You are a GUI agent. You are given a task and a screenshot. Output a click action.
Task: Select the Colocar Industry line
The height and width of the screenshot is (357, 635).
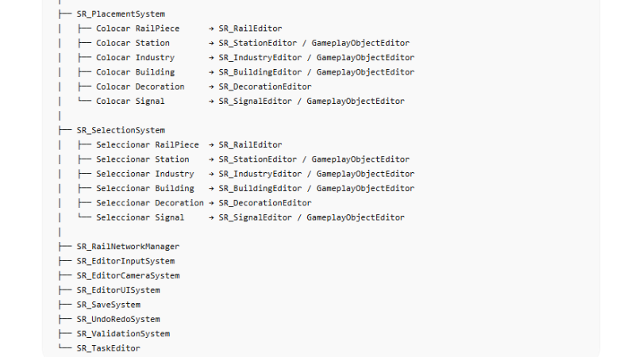pos(135,57)
